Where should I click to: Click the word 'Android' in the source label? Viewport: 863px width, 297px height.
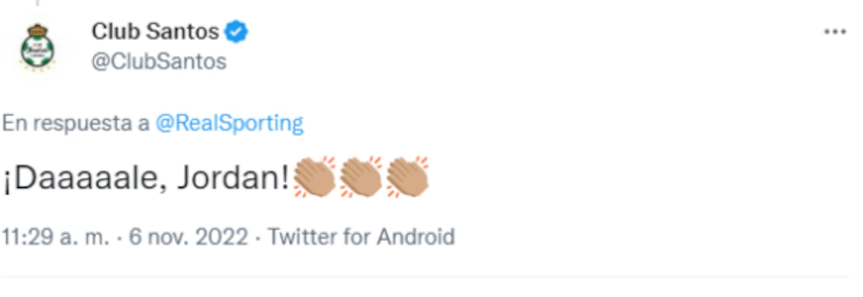pyautogui.click(x=415, y=237)
